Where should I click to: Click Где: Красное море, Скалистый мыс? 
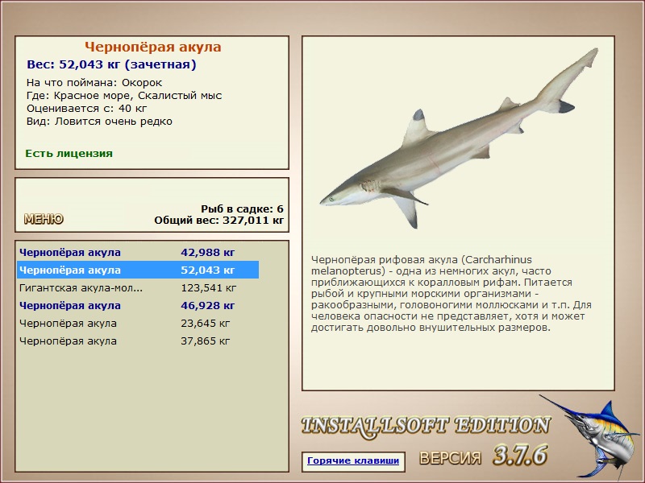point(124,96)
